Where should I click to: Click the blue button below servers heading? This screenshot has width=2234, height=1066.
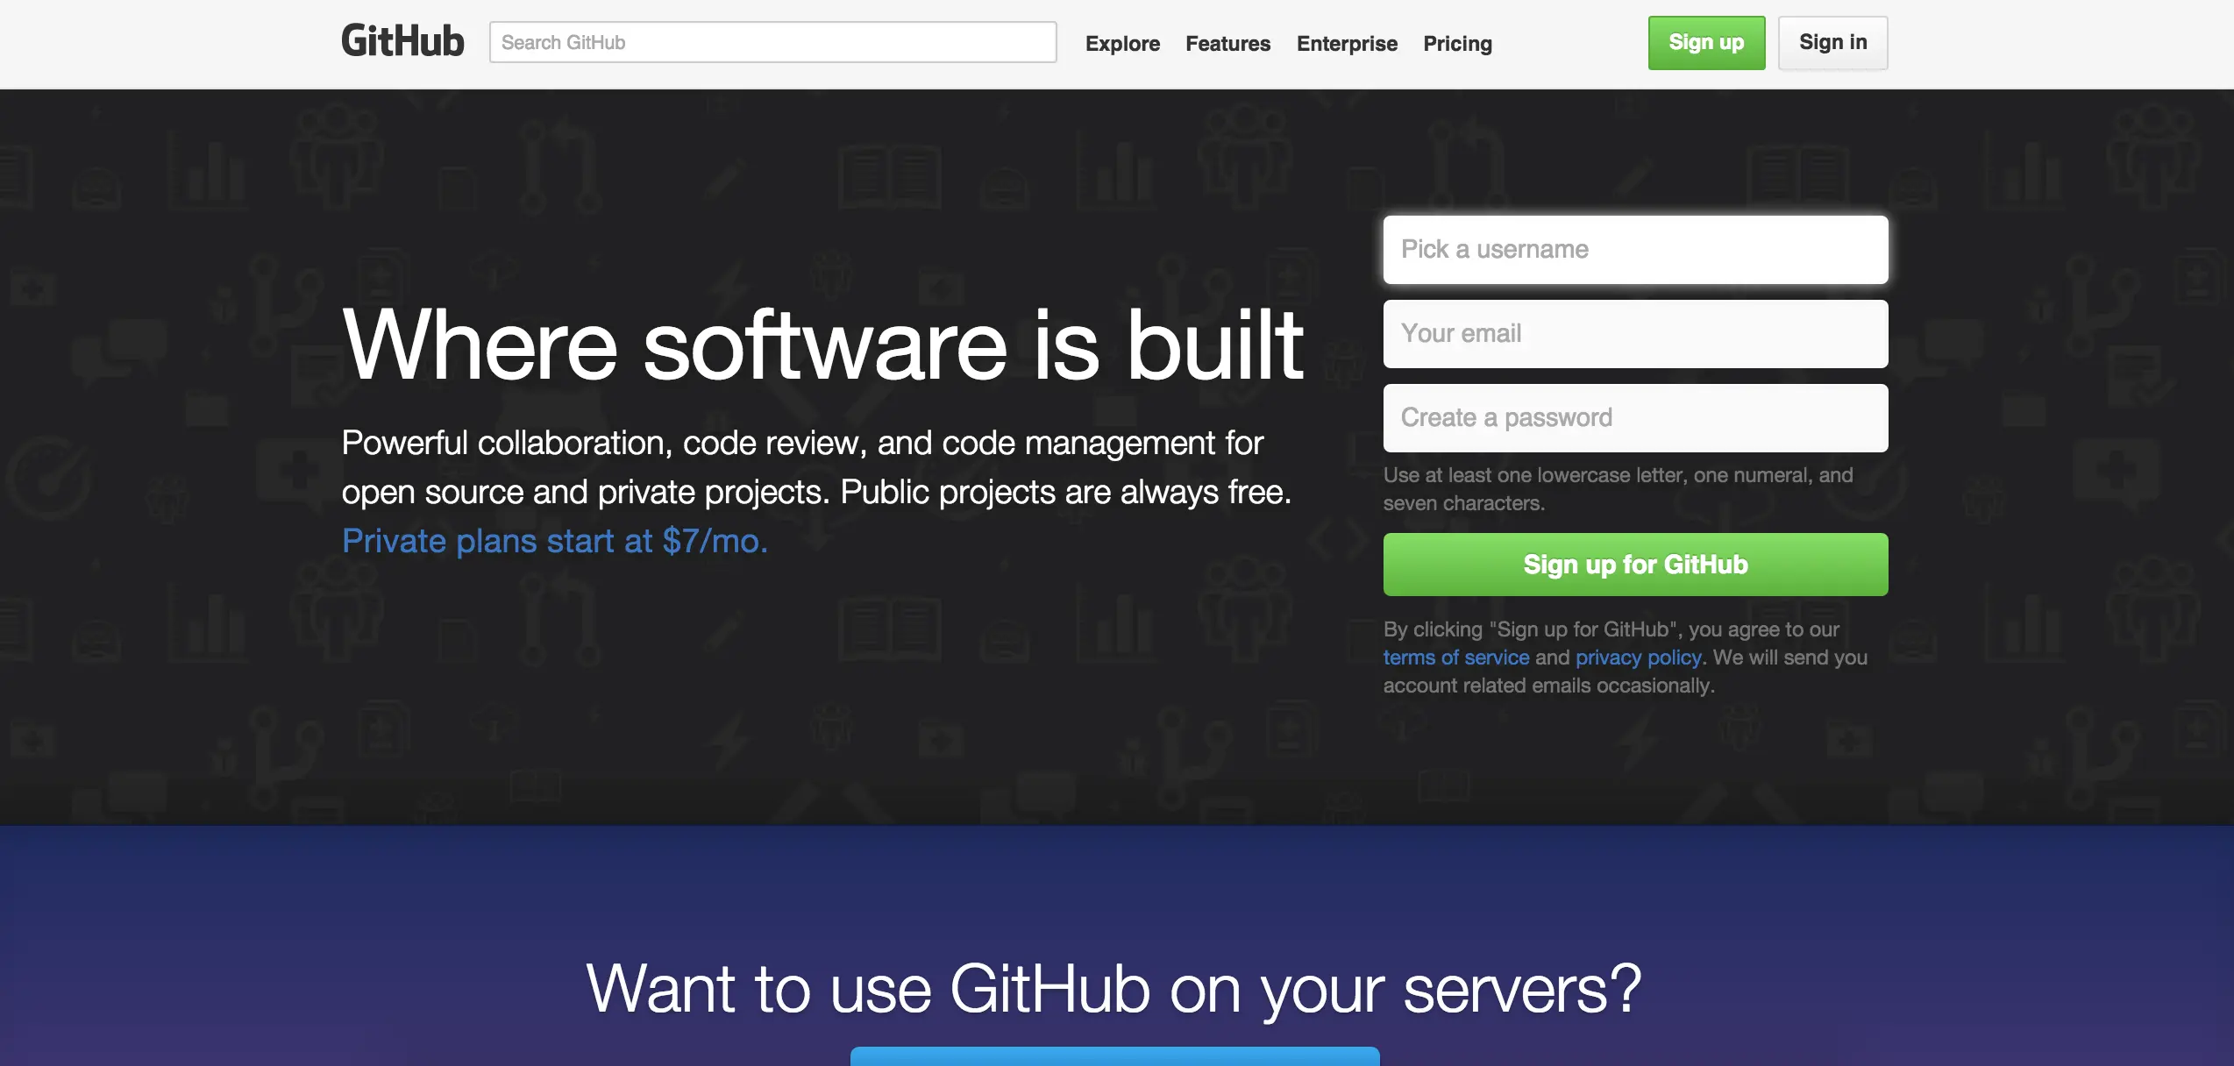click(x=1114, y=1055)
